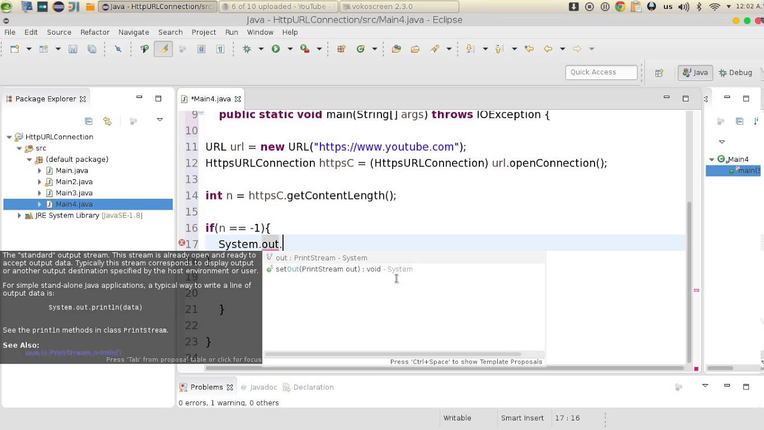
Task: Click the Back navigation arrow icon
Action: coord(548,49)
